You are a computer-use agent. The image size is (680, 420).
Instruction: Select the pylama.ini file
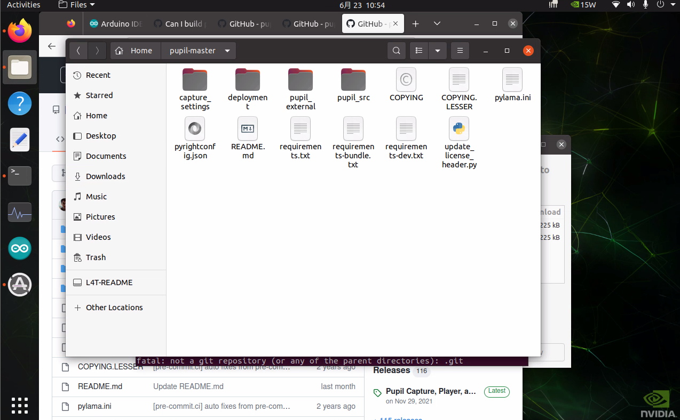pos(512,85)
